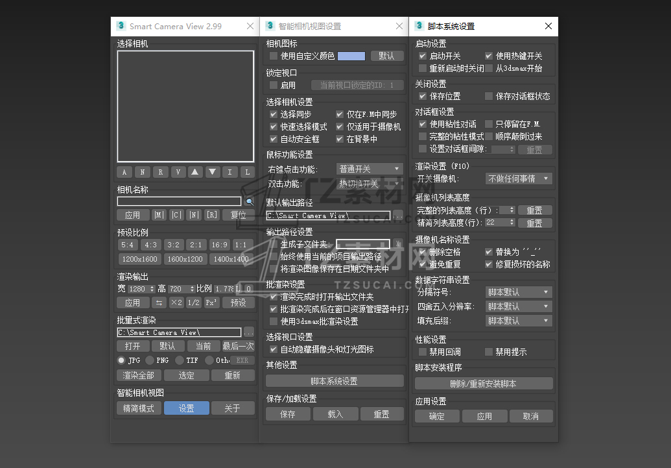This screenshot has height=468, width=671.
Task: Clear the subfolder field with the X button
Action: click(x=398, y=244)
